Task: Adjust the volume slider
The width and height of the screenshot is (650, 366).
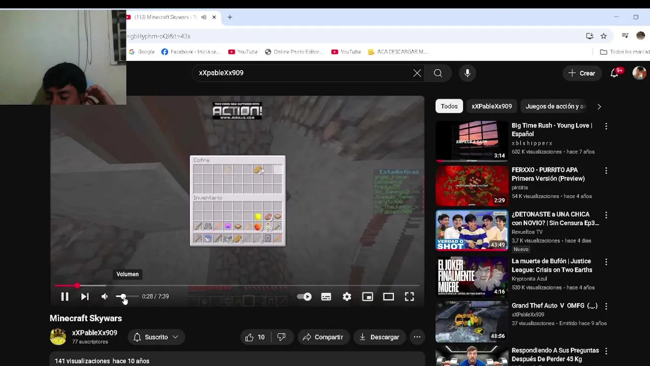Action: click(127, 296)
